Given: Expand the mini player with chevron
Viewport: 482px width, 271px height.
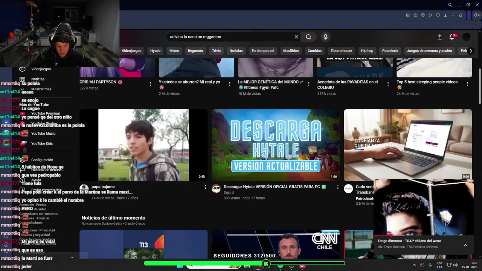Looking at the screenshot, I should click(465, 245).
